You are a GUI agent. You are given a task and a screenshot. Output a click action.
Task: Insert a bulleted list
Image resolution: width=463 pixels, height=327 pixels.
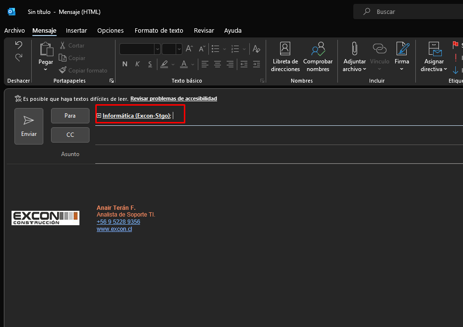tap(216, 49)
